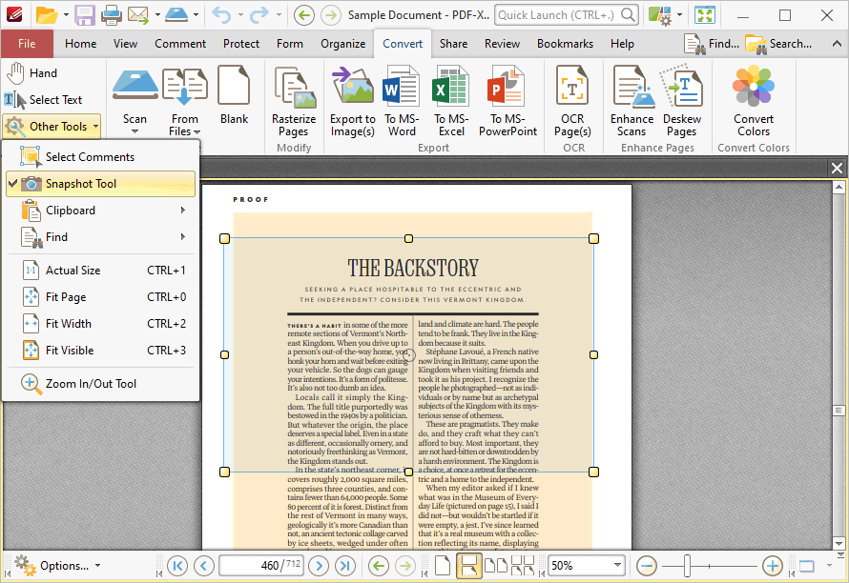Click the zoom slider handle
This screenshot has height=583, width=849.
[688, 566]
